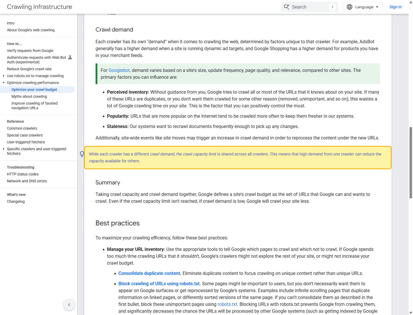
Task: Click the scroll down arrow of page scrollbar
Action: (411, 313)
